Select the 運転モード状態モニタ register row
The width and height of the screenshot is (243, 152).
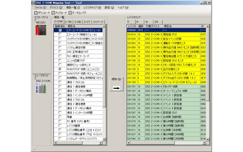point(166,43)
